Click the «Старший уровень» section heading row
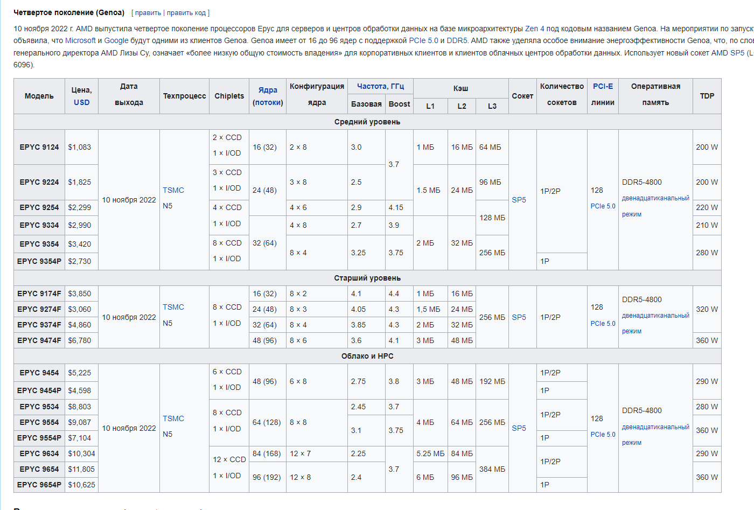The height and width of the screenshot is (510, 754). 367,278
